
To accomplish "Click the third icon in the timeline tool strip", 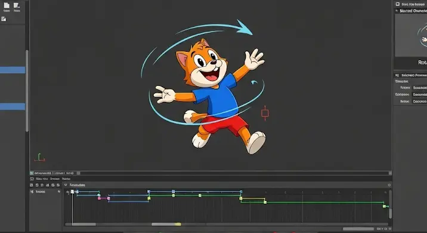I will pyautogui.click(x=42, y=185).
